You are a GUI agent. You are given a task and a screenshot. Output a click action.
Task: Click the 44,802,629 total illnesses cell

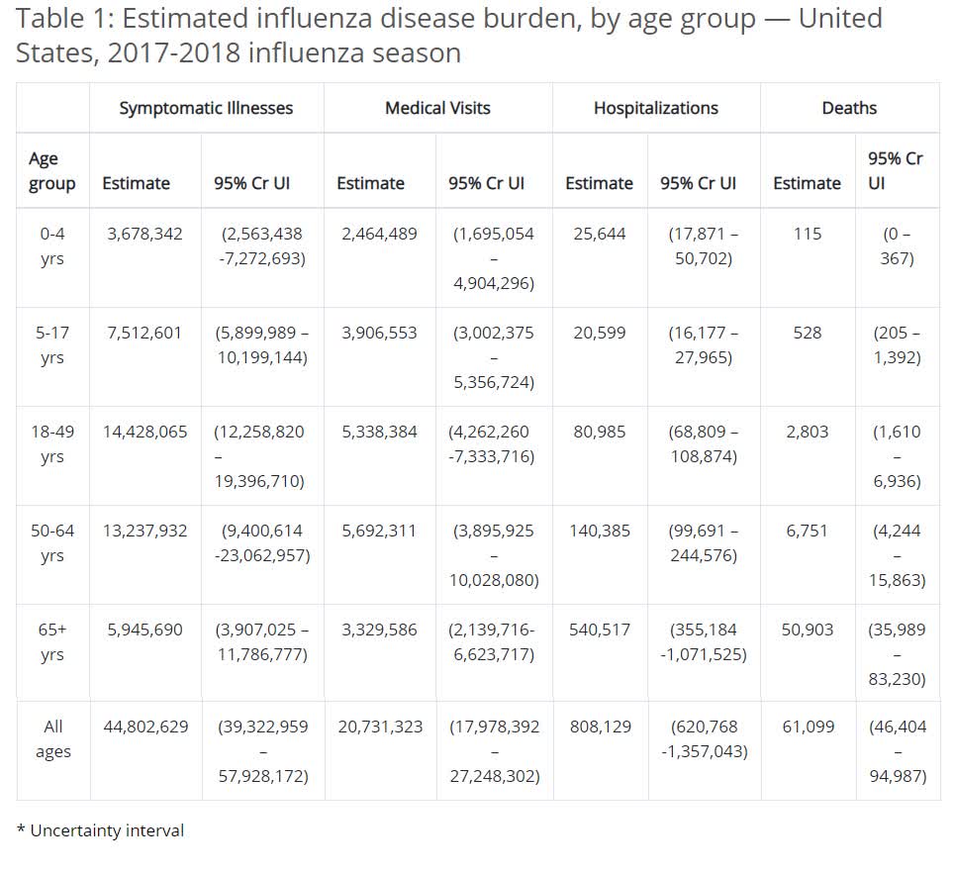[x=145, y=727]
